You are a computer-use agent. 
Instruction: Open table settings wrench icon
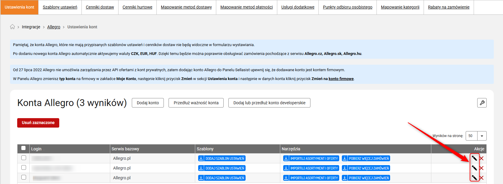pyautogui.click(x=482, y=103)
